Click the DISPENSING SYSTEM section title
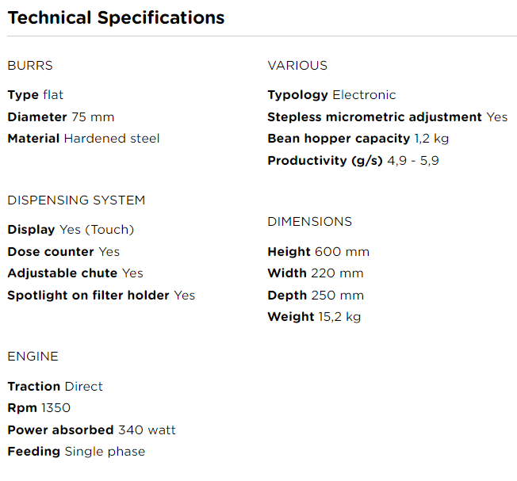This screenshot has width=517, height=481. 76,200
